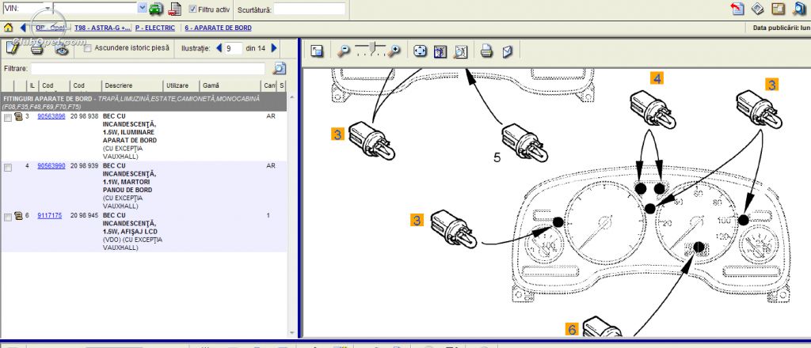Select catalogue code 20 98 939
Image resolution: width=811 pixels, height=348 pixels.
84,166
